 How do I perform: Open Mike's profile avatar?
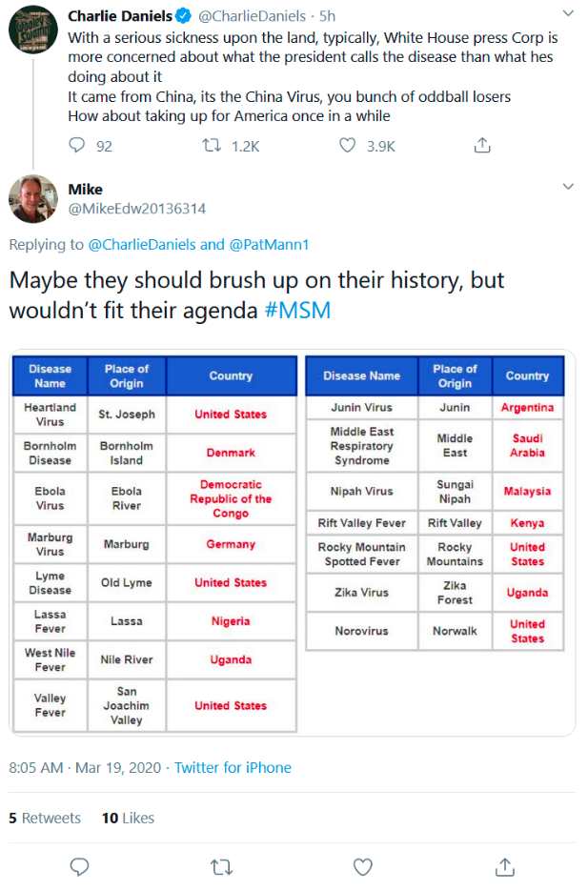[33, 199]
